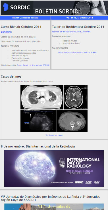Click the ACR logo in banner
This screenshot has height=210, width=108.
pyautogui.click(x=88, y=182)
